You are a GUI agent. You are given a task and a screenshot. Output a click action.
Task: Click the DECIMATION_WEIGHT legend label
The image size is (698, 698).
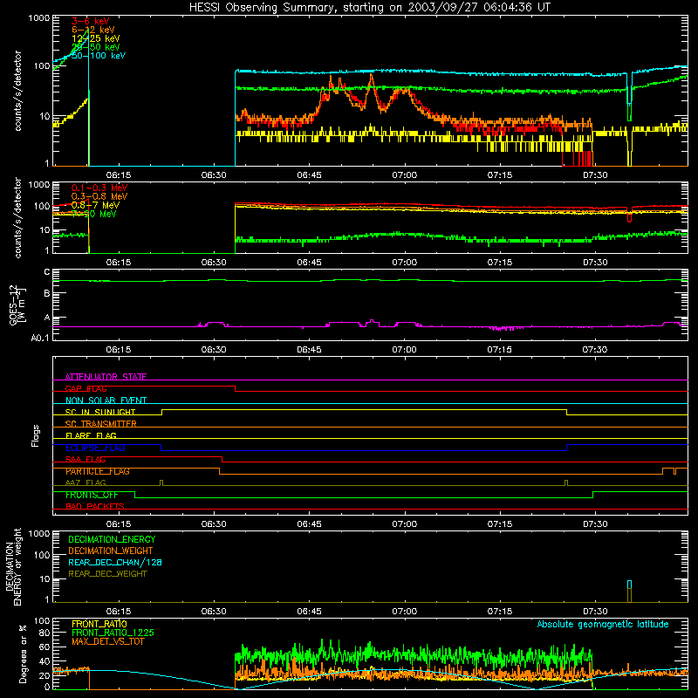(111, 551)
